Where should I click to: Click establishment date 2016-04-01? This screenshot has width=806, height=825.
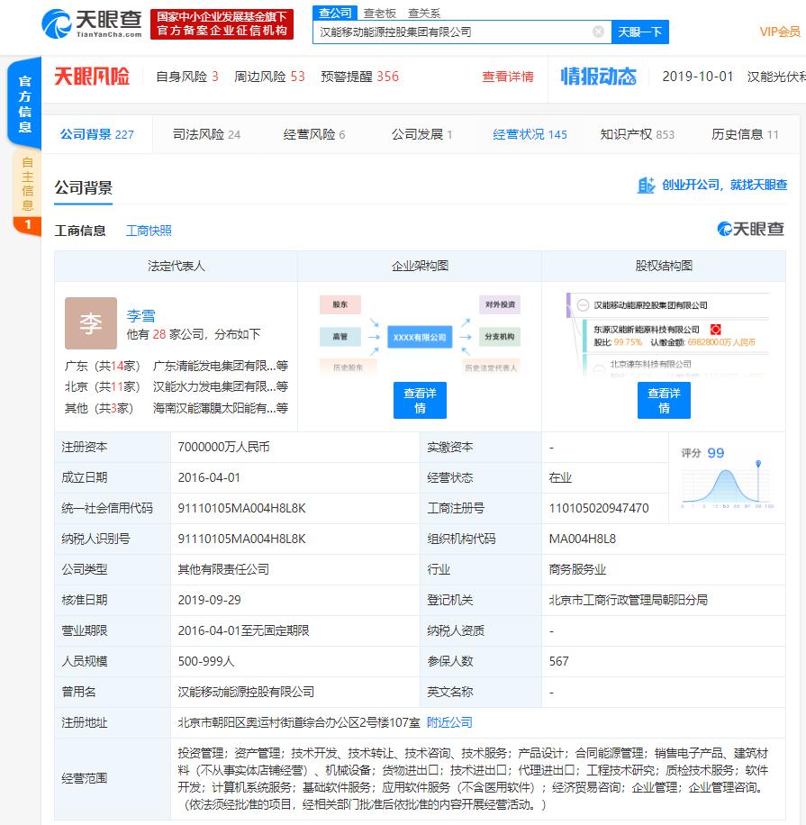209,477
